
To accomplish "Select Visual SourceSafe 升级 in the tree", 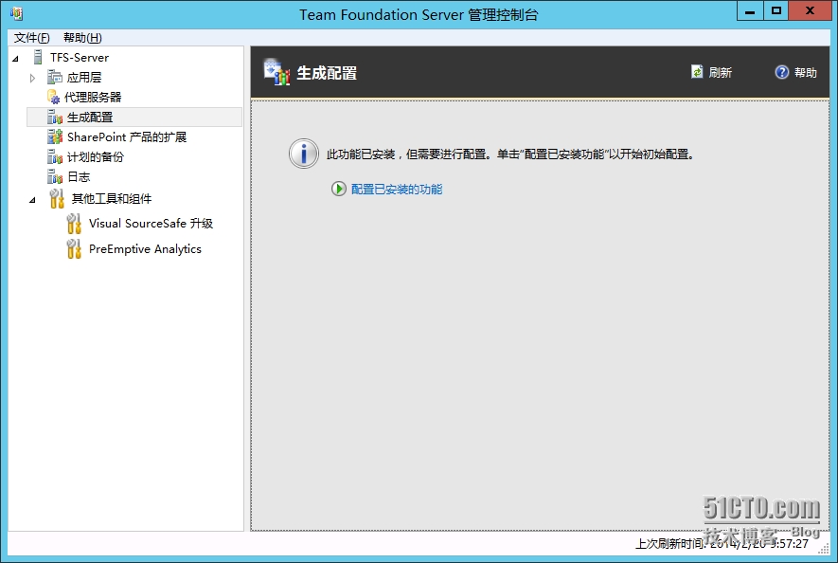I will (x=151, y=223).
